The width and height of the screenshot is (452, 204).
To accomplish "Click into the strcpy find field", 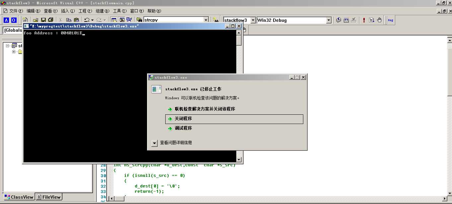I will 173,20.
